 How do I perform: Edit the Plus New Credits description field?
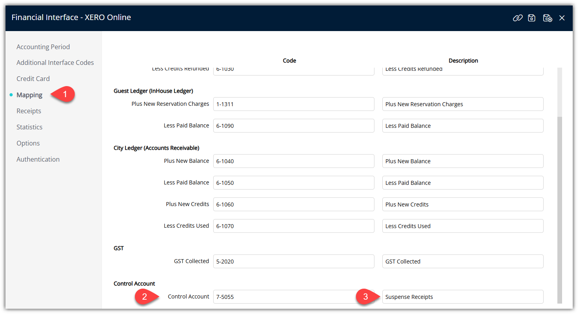click(463, 204)
